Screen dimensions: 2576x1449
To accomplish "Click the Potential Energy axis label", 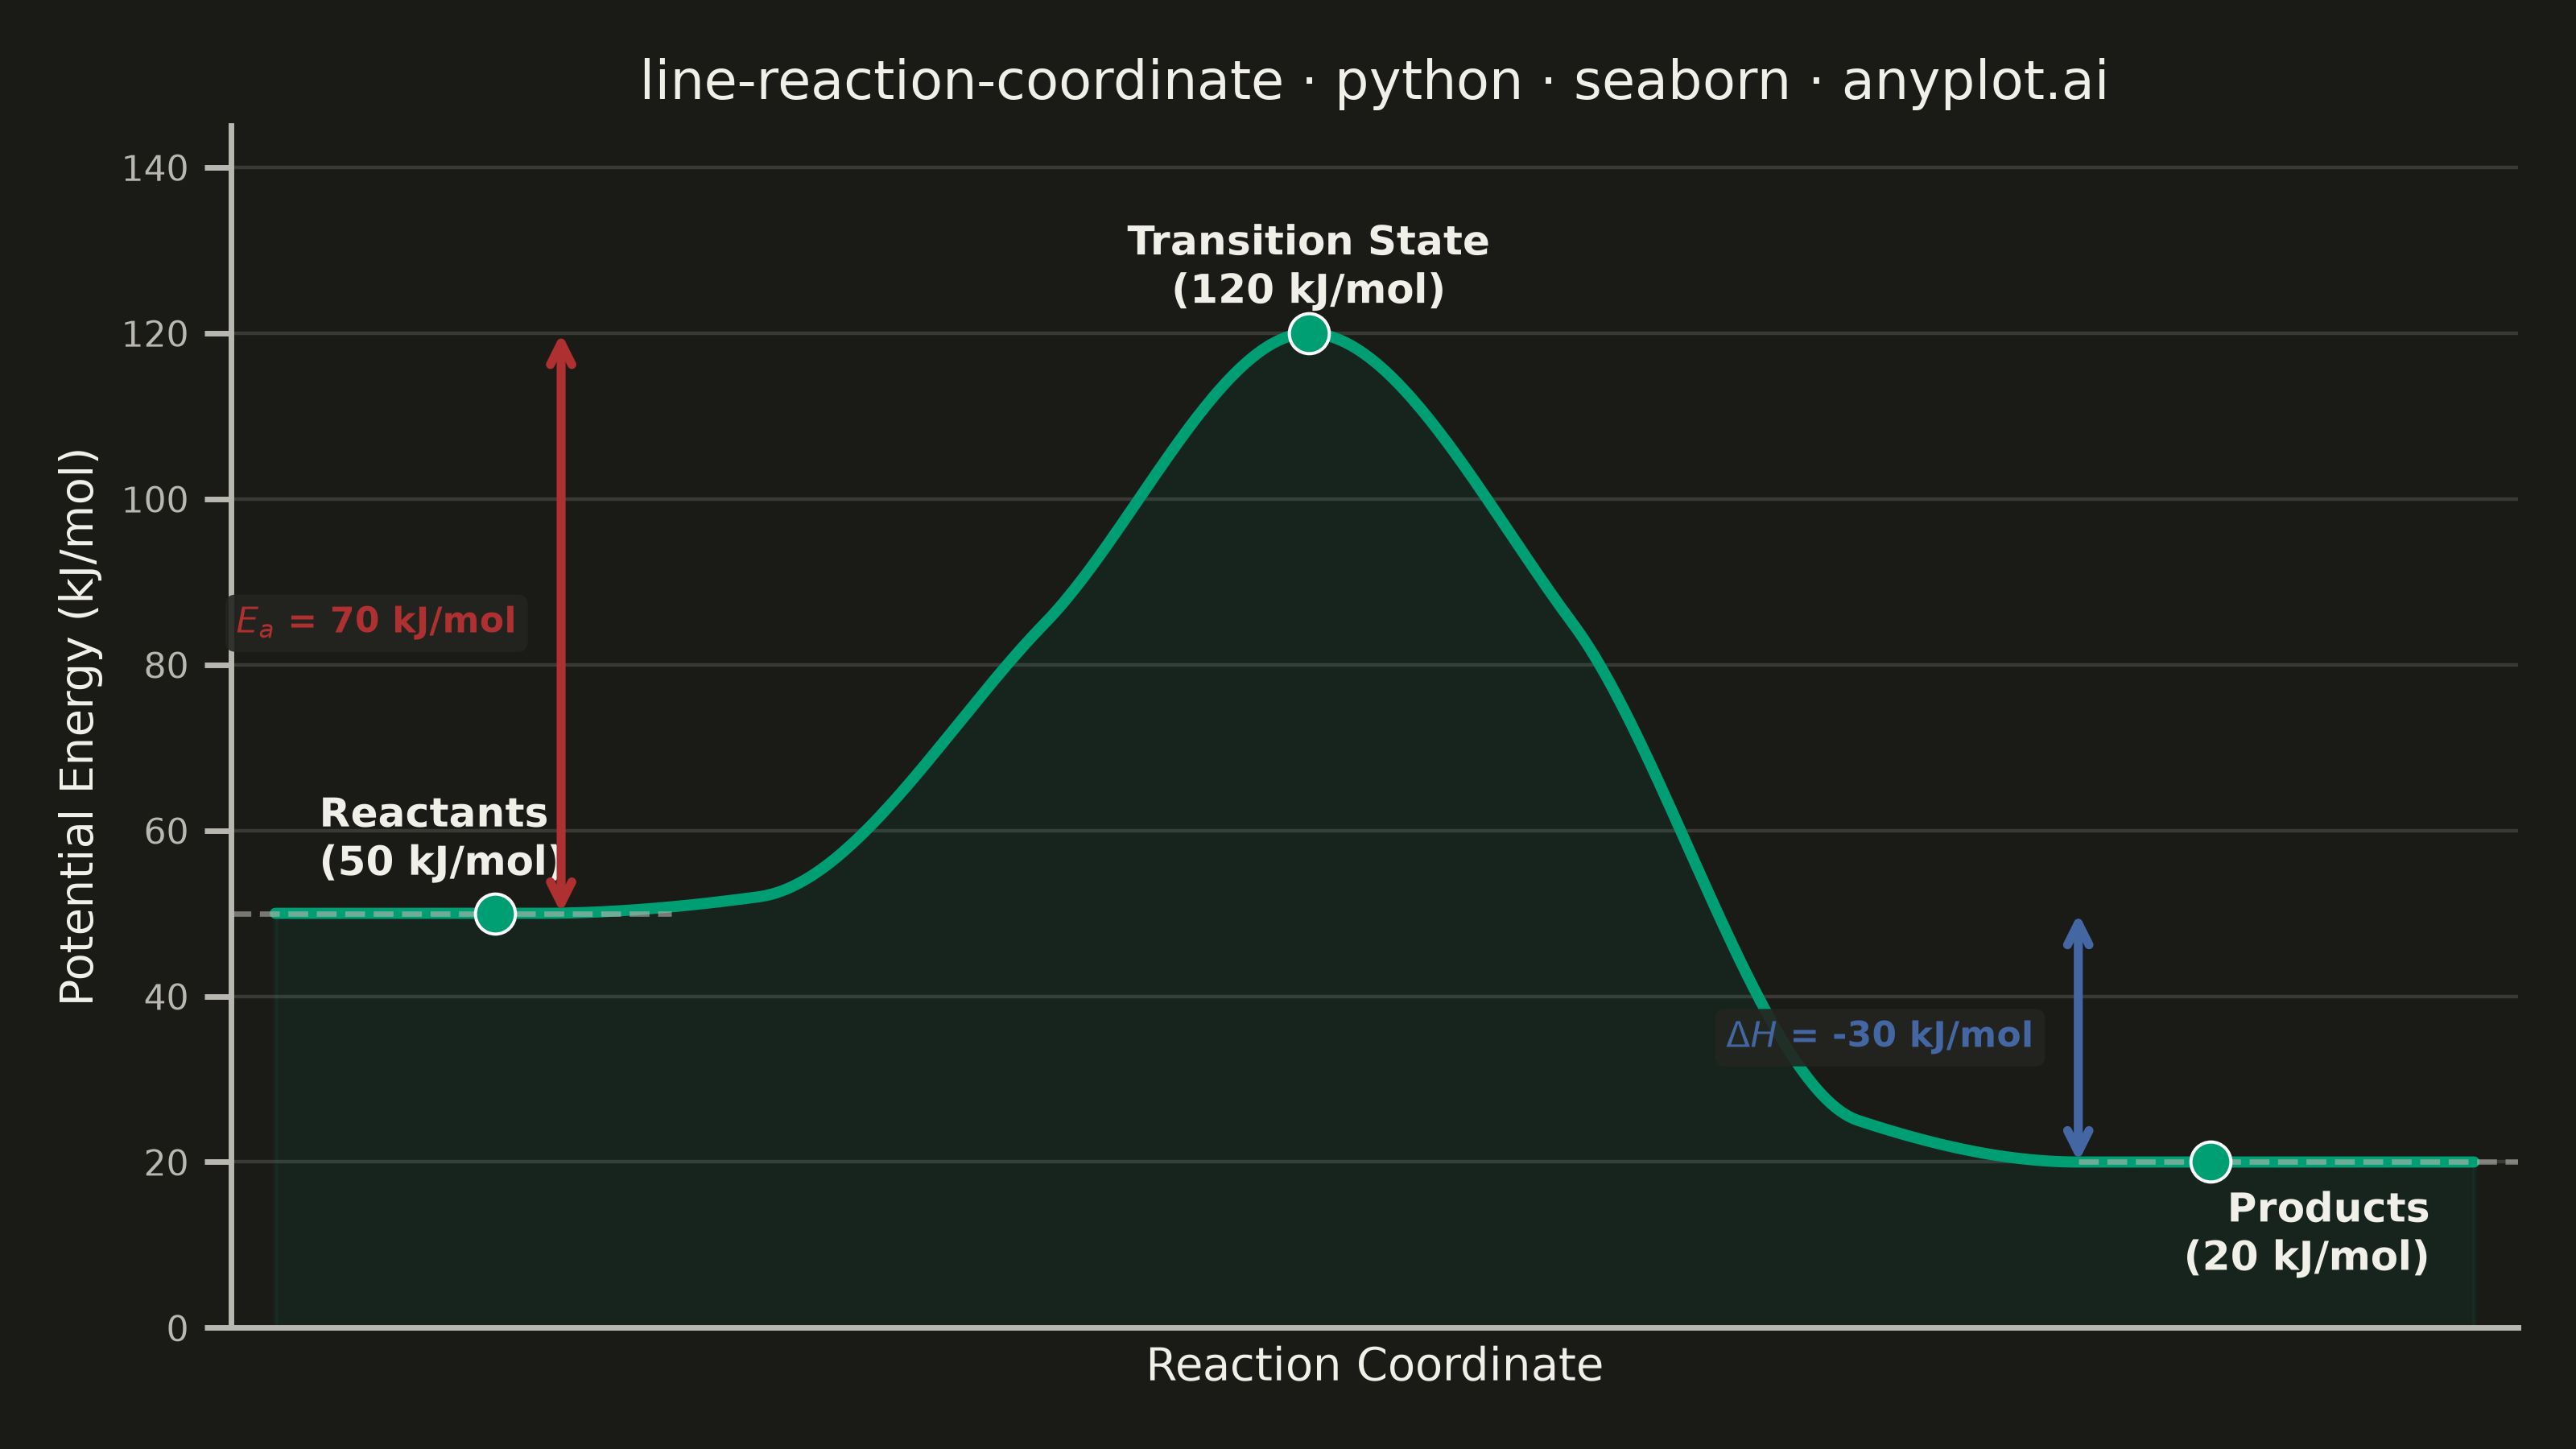I will point(77,726).
